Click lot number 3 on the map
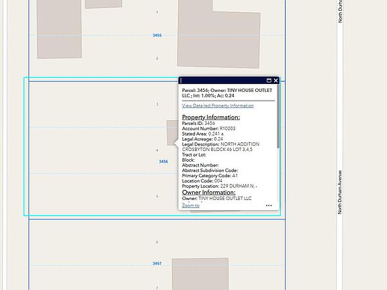387x290 pixels. 157,104
